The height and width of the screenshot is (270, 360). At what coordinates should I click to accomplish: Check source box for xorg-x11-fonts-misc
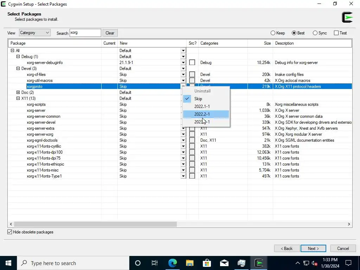click(192, 170)
